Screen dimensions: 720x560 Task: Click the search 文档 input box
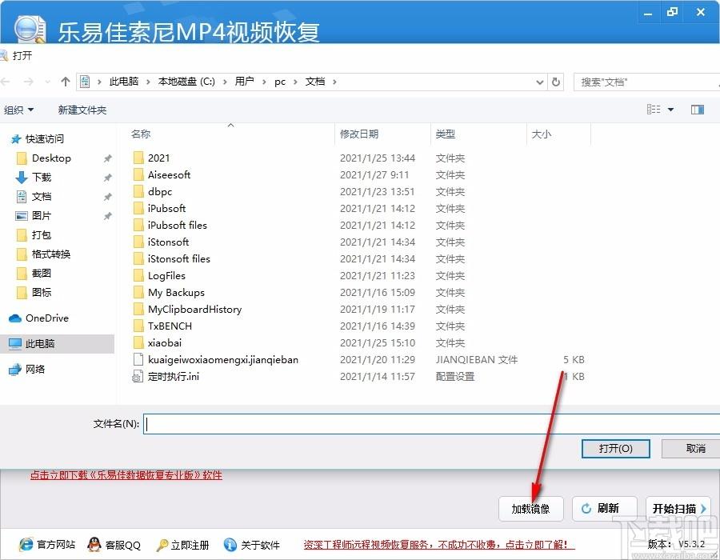pyautogui.click(x=646, y=82)
